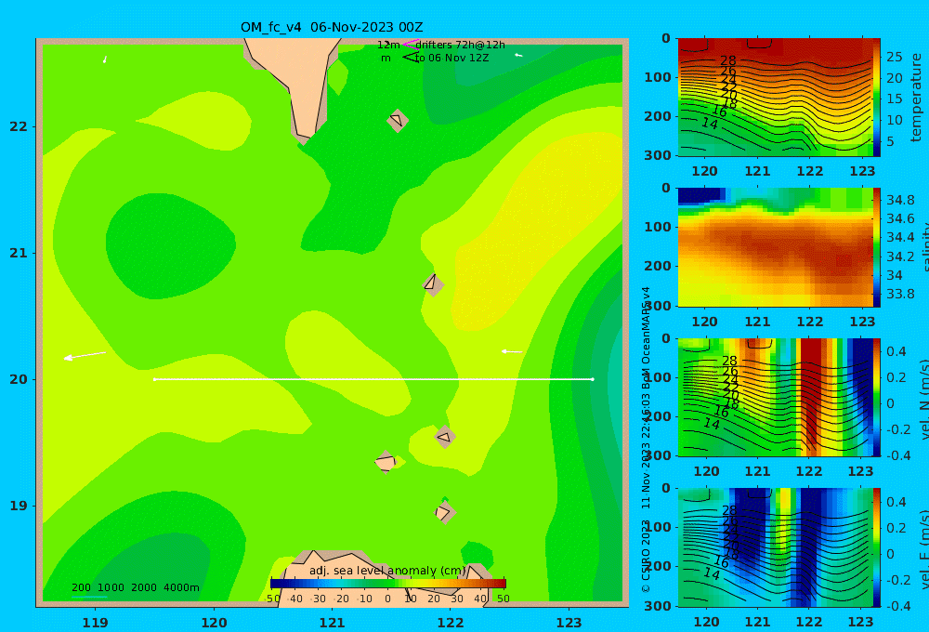The height and width of the screenshot is (632, 929).
Task: Click the latitude tick label '22' on main map
Action: (x=19, y=126)
